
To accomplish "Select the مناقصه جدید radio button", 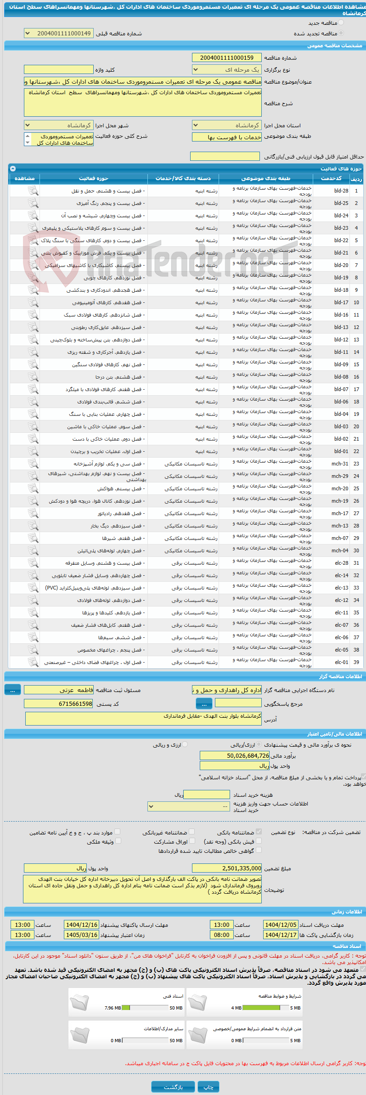I will point(341,23).
